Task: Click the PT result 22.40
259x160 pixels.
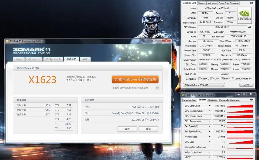Action: click(x=68, y=124)
